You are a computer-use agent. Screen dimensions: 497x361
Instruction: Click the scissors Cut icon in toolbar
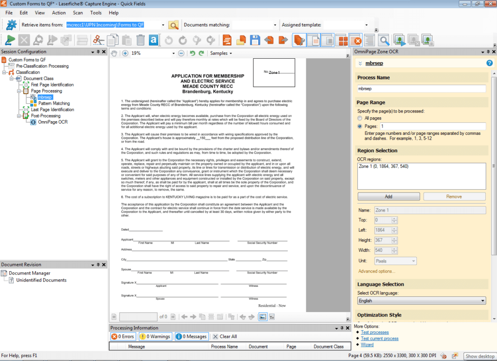98,40
